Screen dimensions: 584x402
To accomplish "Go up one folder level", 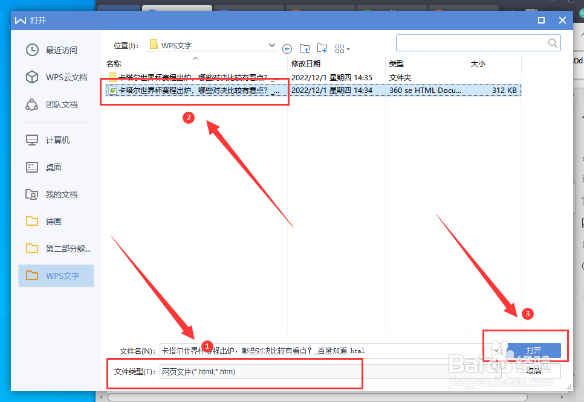I will pyautogui.click(x=305, y=48).
